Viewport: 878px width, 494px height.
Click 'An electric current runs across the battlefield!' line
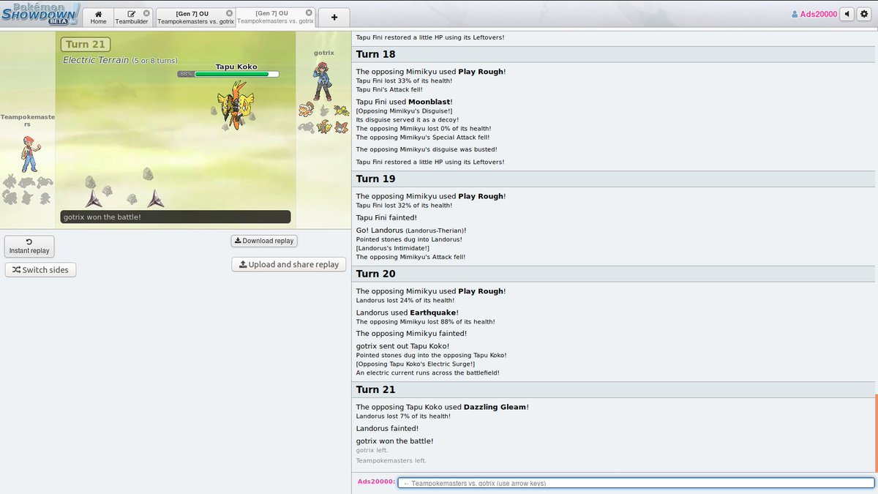[428, 373]
